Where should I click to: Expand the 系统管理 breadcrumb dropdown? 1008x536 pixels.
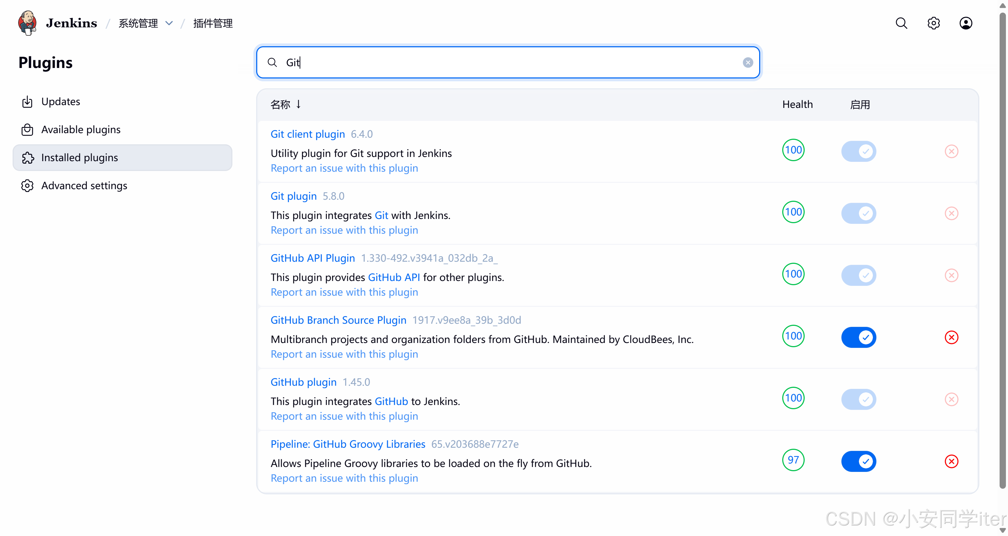(x=169, y=23)
